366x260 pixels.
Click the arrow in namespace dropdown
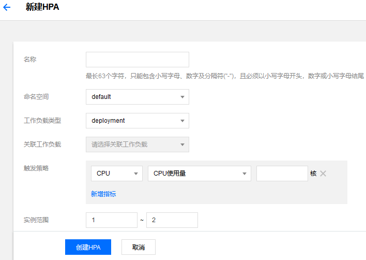(182, 97)
